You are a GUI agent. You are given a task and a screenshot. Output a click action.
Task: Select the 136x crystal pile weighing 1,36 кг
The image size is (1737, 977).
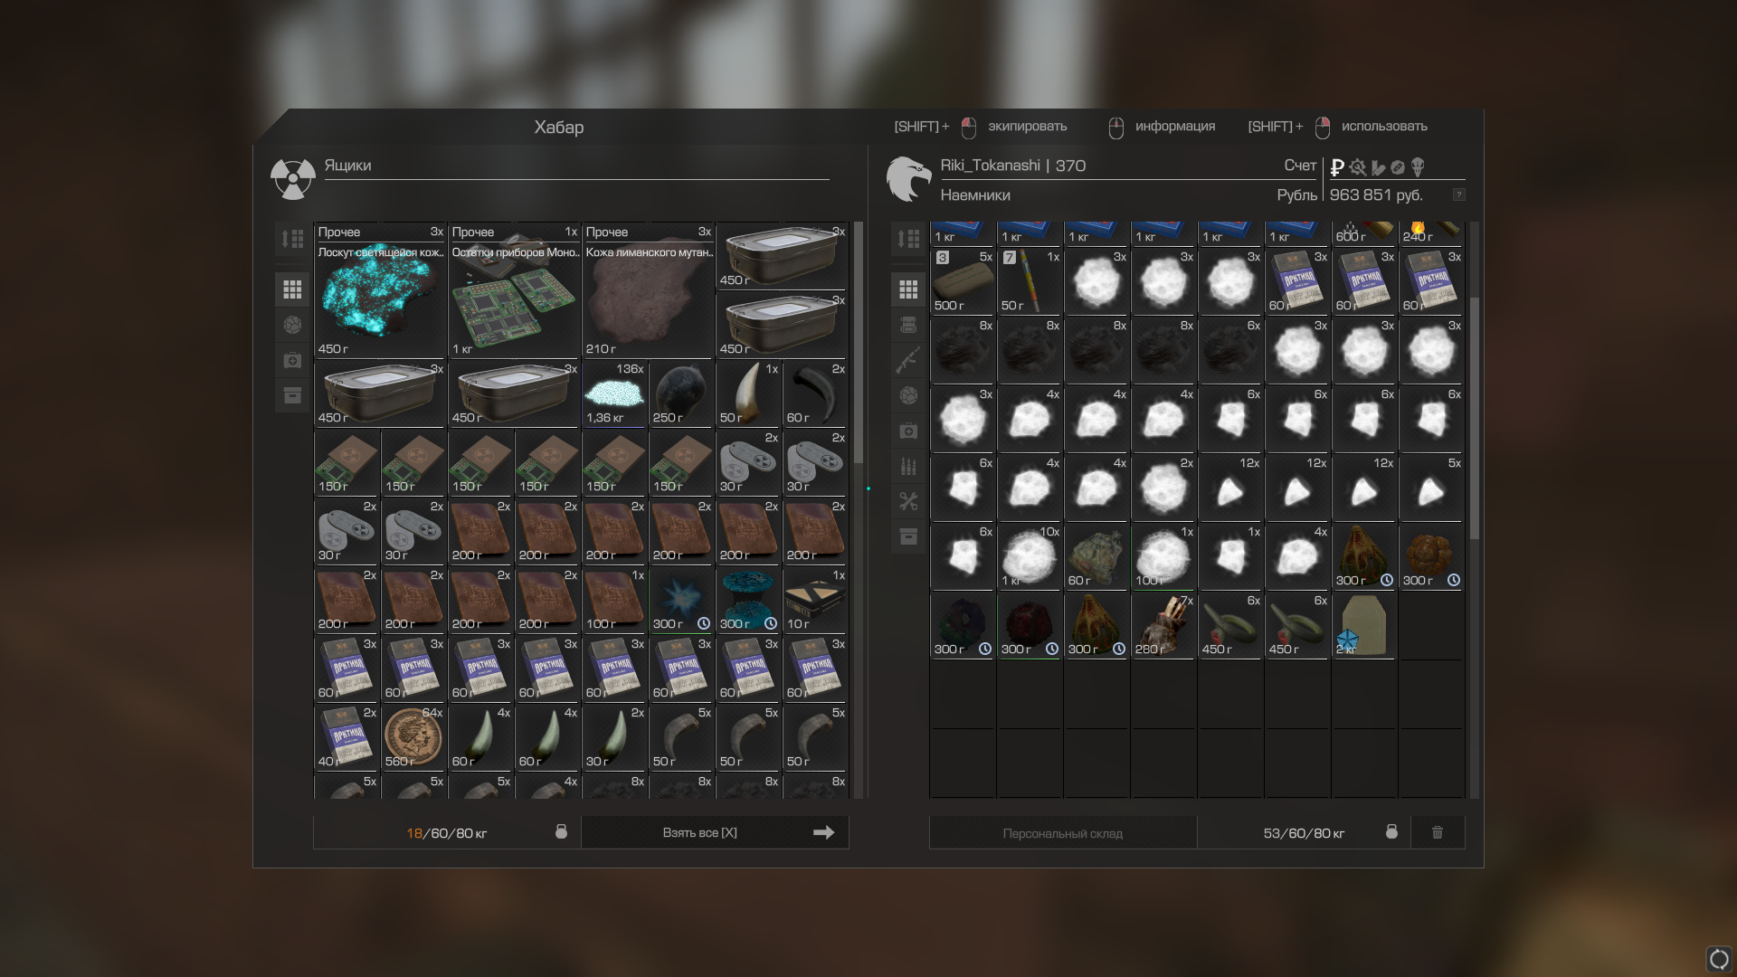point(615,394)
